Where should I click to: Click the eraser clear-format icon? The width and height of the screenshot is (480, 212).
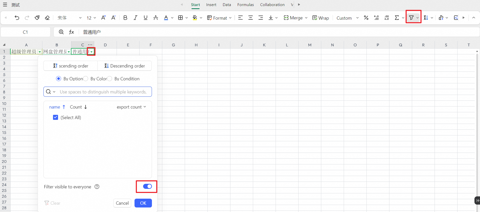click(x=47, y=18)
